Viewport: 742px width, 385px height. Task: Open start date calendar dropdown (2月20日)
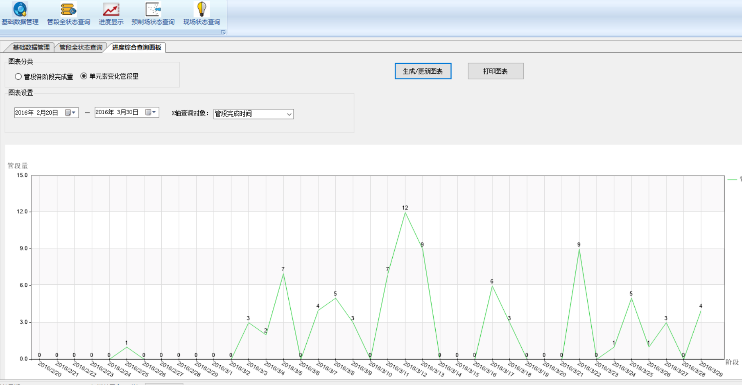71,113
